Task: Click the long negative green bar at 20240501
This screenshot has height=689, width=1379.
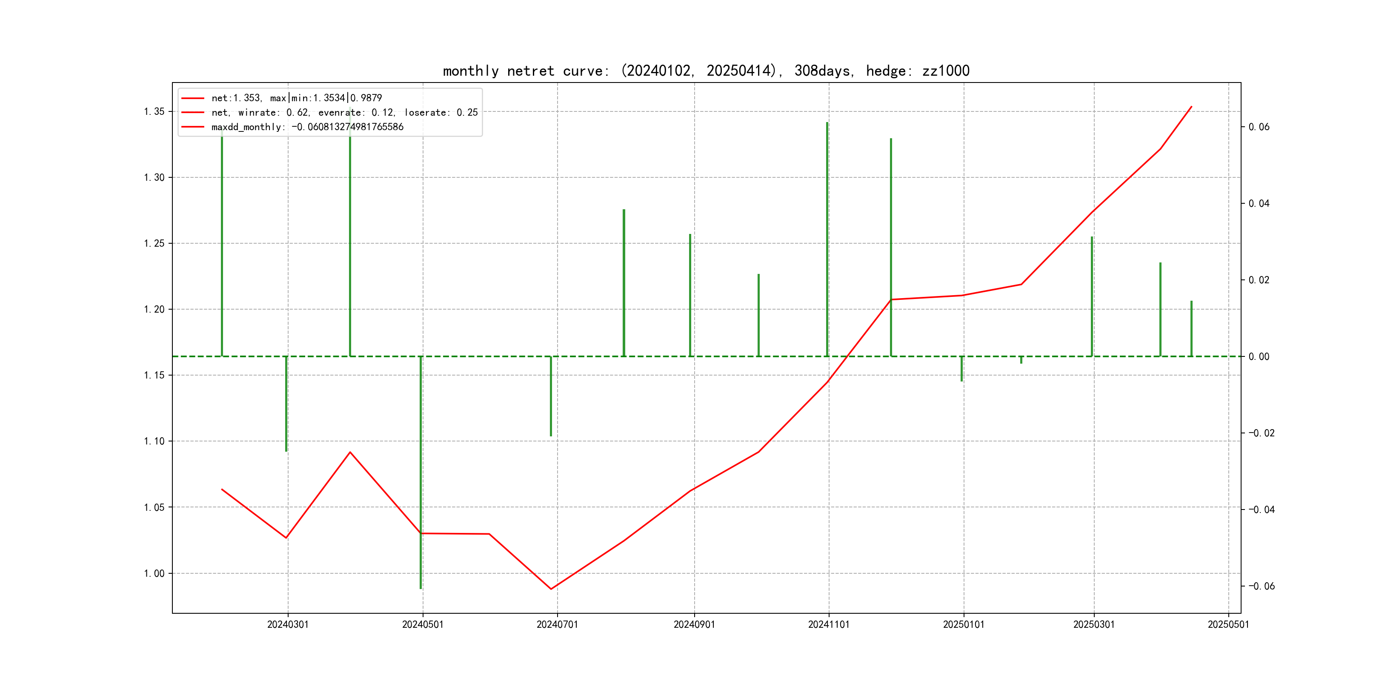Action: click(x=421, y=471)
